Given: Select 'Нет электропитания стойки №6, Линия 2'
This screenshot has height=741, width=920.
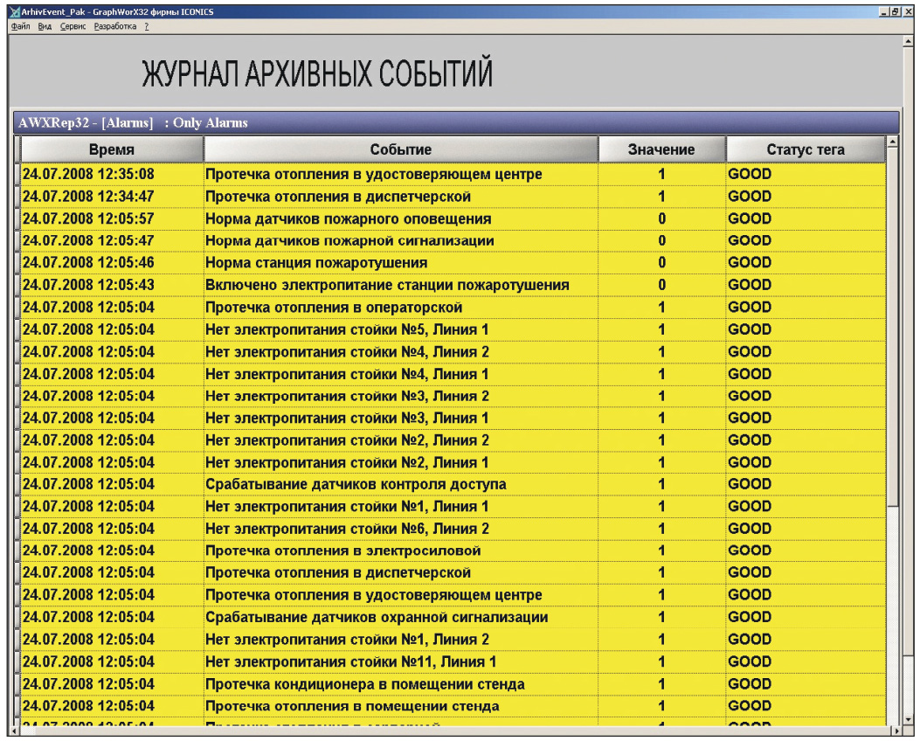Looking at the screenshot, I should (x=347, y=530).
